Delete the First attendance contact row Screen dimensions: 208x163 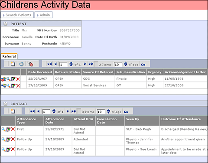tap(13, 129)
